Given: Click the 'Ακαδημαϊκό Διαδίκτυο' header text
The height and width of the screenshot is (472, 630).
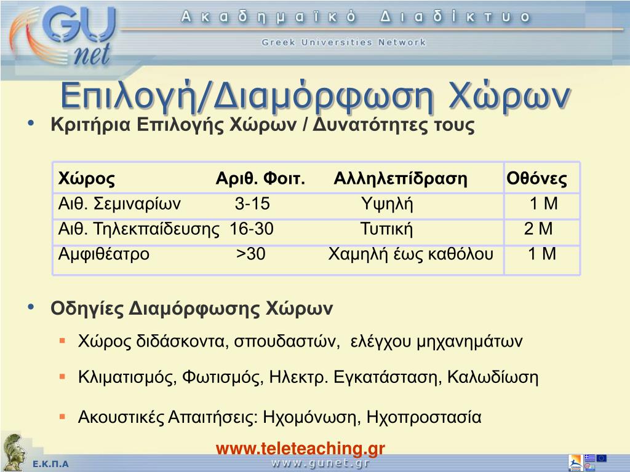Looking at the screenshot, I should [356, 17].
